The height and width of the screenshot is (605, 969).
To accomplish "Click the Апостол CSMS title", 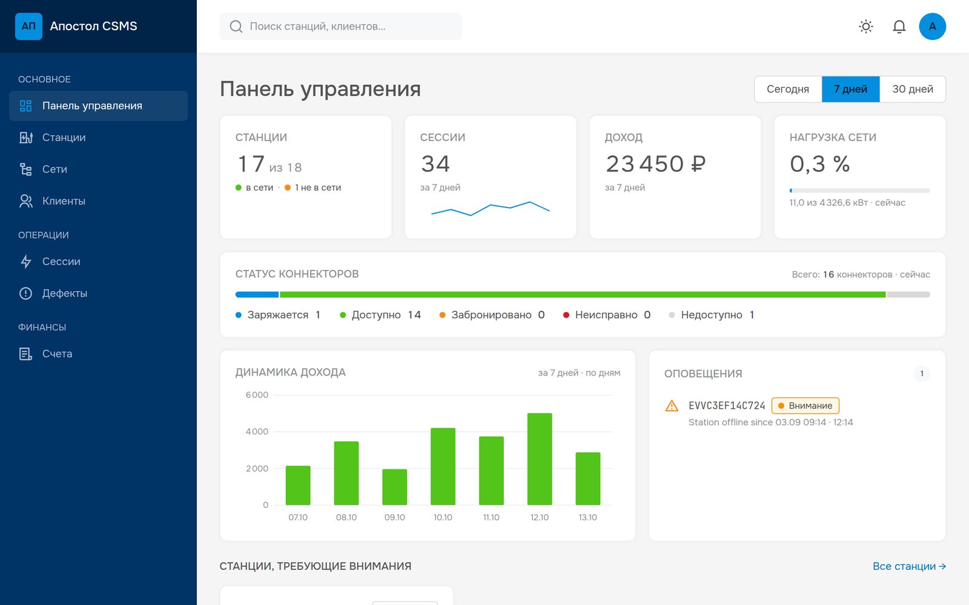I will [93, 26].
